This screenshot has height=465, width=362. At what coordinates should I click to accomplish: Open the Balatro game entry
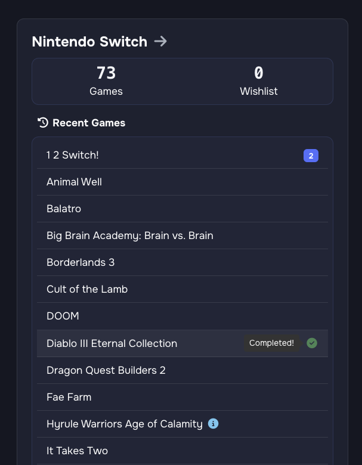[64, 209]
